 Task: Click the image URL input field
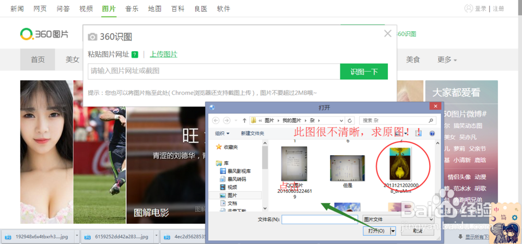[x=214, y=72]
